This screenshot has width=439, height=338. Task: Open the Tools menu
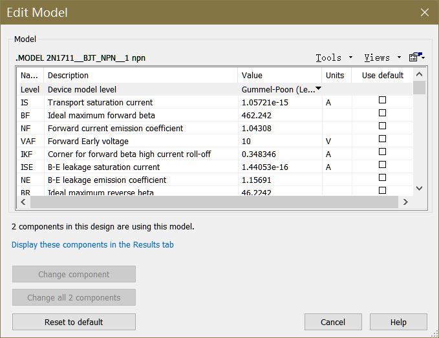tap(328, 58)
